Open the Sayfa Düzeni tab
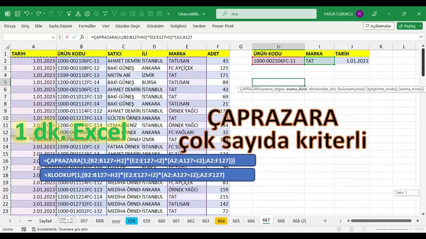 60,26
